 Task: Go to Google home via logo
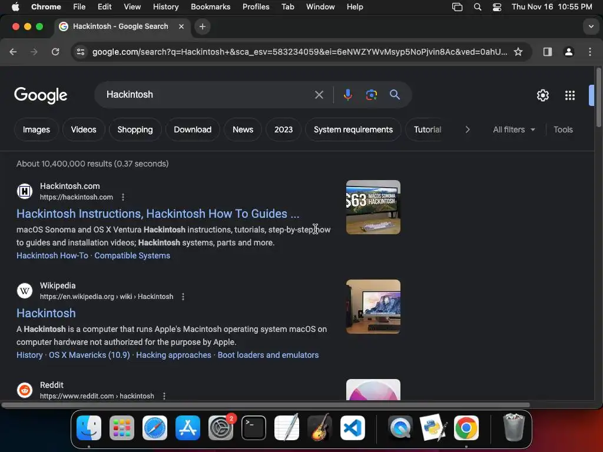tap(41, 95)
